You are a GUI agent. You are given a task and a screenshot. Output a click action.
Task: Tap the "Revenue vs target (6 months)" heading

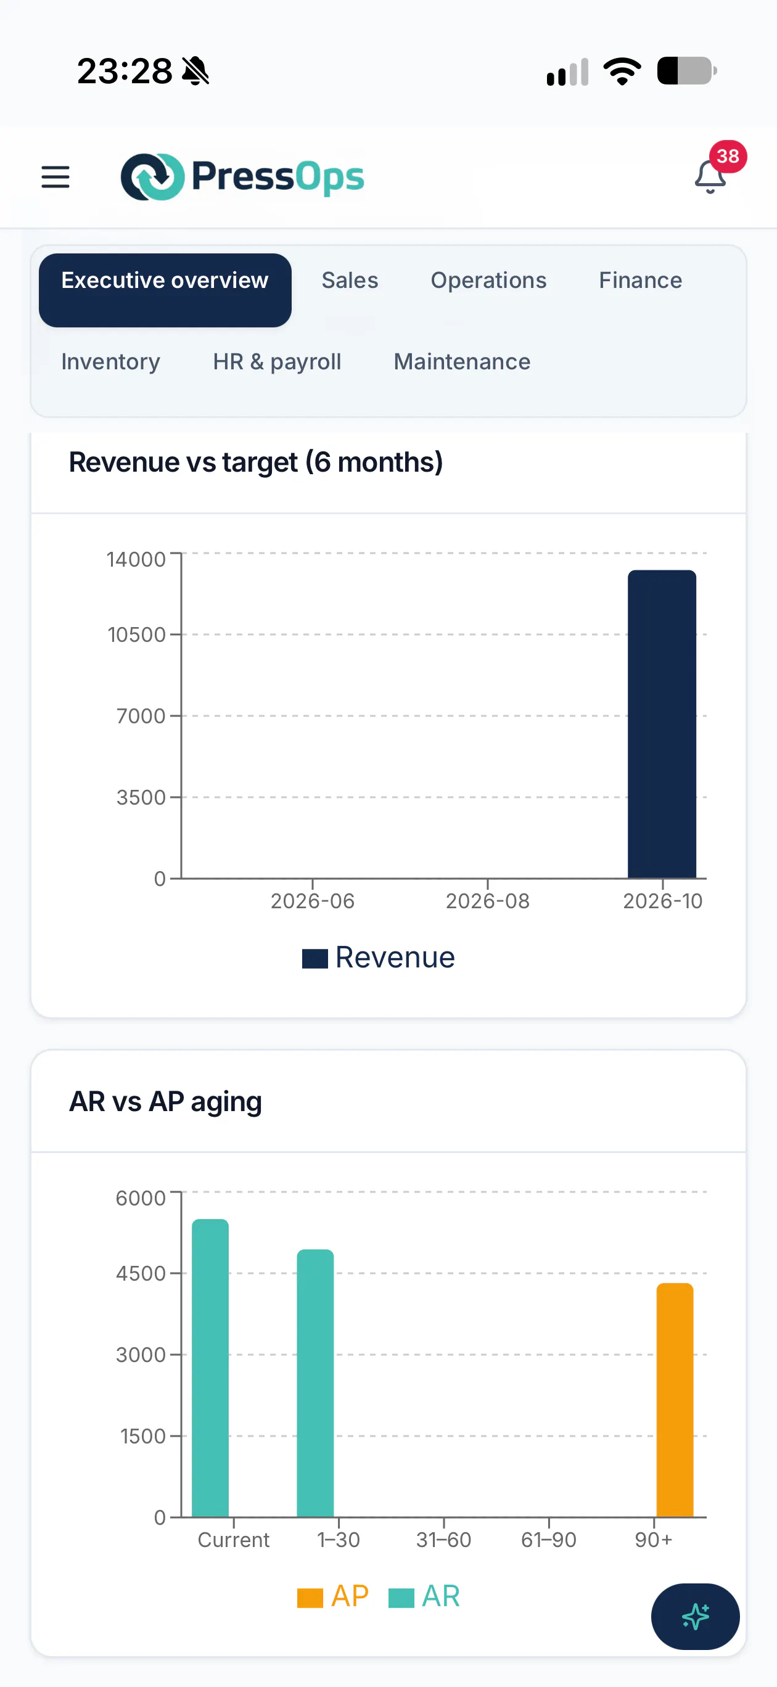click(256, 462)
